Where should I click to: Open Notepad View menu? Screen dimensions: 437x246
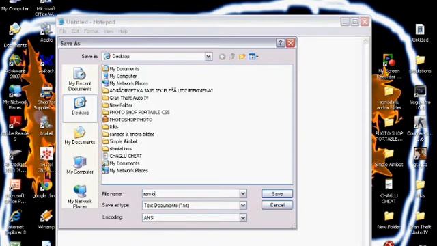point(109,31)
